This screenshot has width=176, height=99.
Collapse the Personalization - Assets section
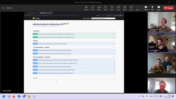[x=113, y=47]
